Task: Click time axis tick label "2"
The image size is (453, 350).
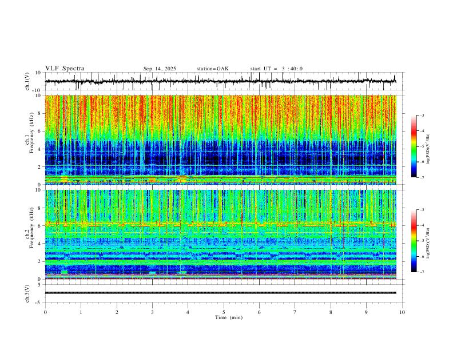Action: pyautogui.click(x=117, y=312)
